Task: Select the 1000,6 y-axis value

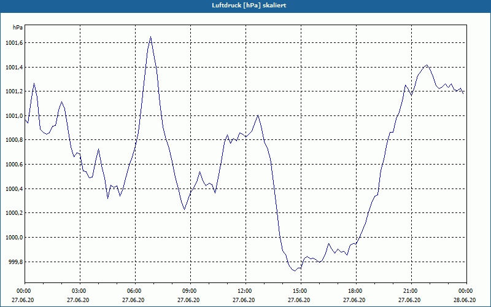Action: (14, 165)
